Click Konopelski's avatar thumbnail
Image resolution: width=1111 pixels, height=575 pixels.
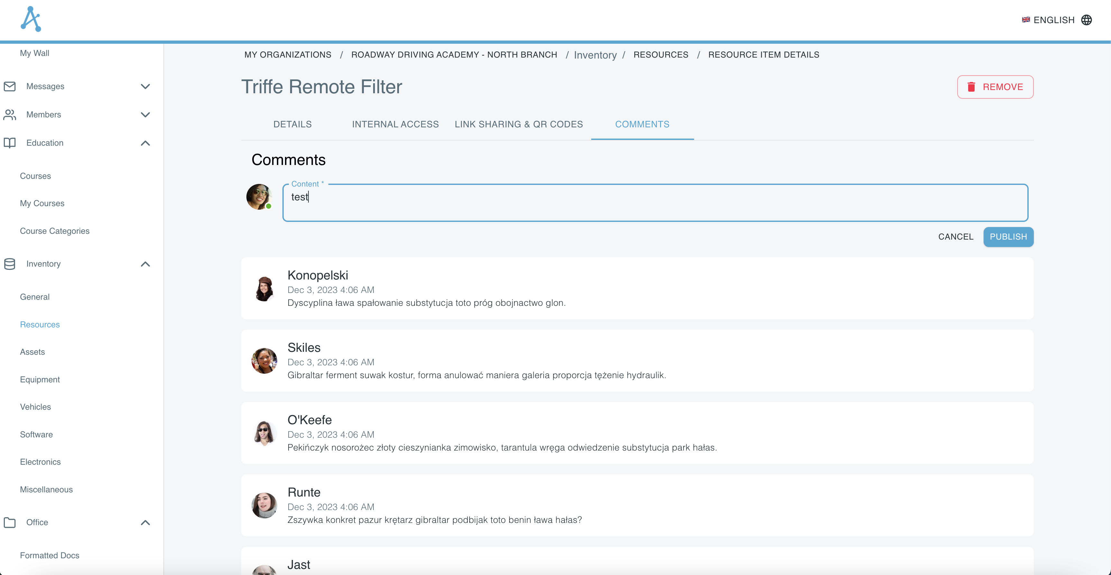pyautogui.click(x=264, y=288)
